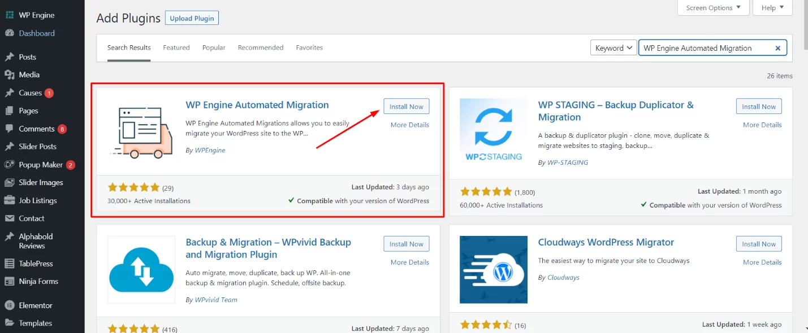Click the Pages icon in sidebar

coord(10,111)
